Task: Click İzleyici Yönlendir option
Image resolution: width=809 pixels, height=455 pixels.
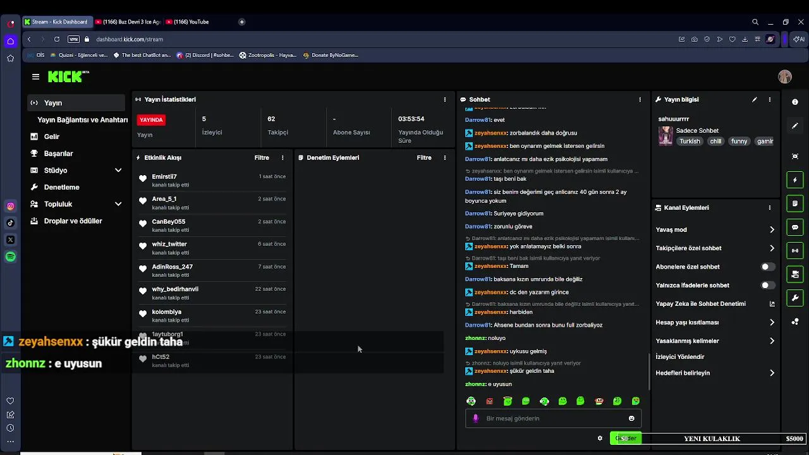Action: click(x=680, y=357)
